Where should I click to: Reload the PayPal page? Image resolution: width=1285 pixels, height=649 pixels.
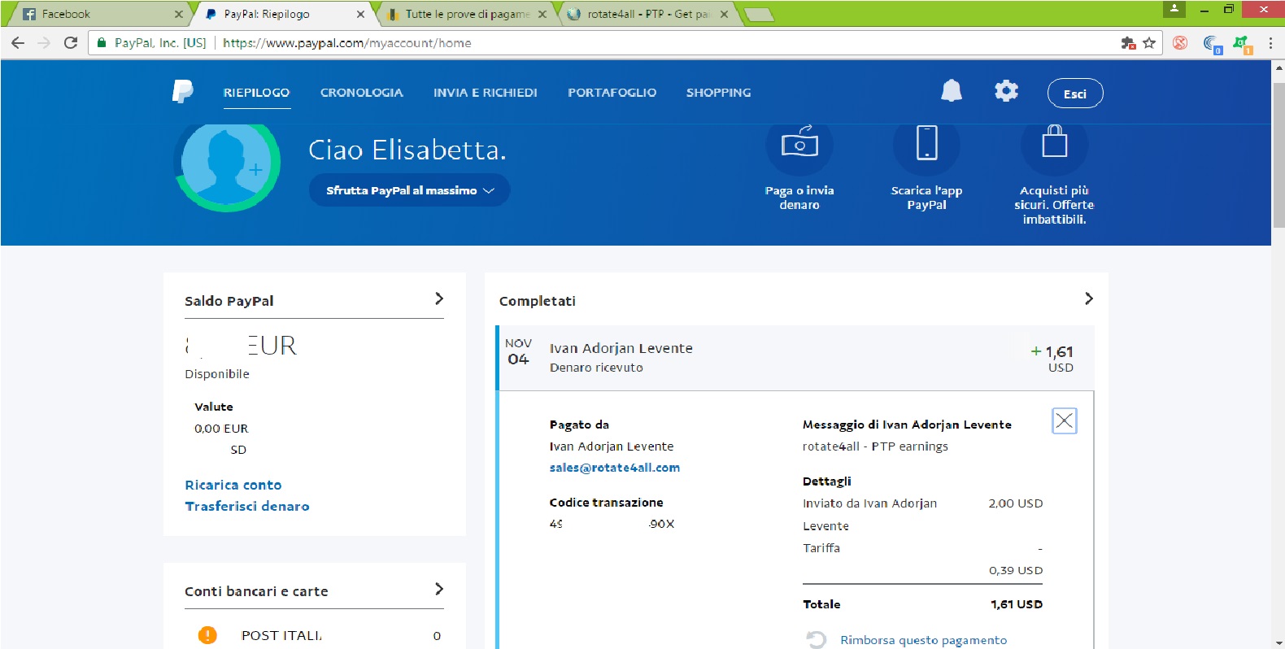[71, 42]
